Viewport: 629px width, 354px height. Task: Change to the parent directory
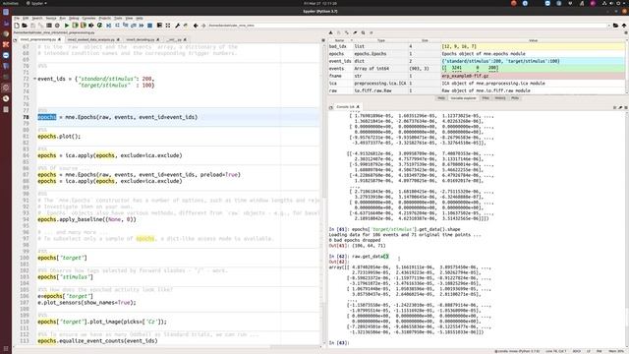click(x=624, y=26)
